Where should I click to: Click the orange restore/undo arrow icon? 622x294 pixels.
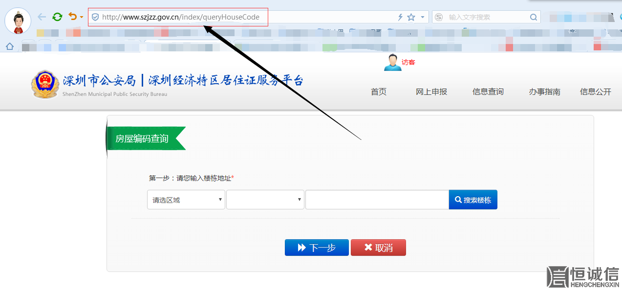72,16
